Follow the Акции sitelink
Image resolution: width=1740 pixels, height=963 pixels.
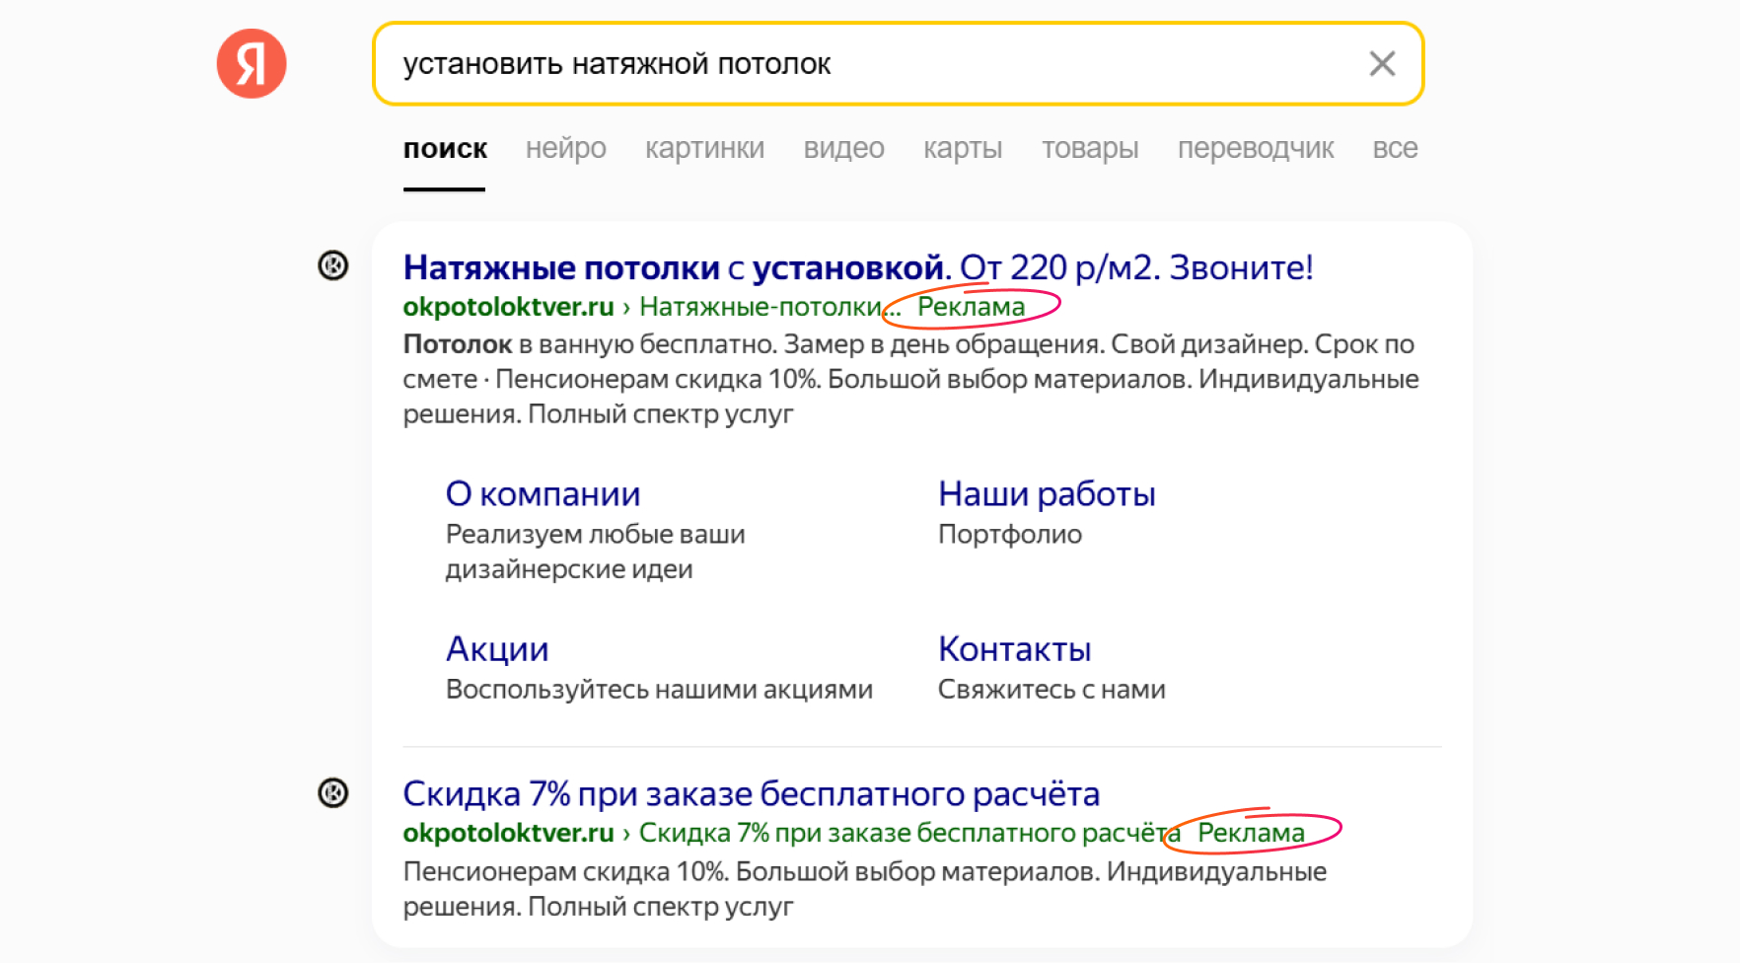click(497, 649)
